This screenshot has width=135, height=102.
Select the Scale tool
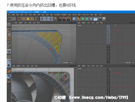28,19
